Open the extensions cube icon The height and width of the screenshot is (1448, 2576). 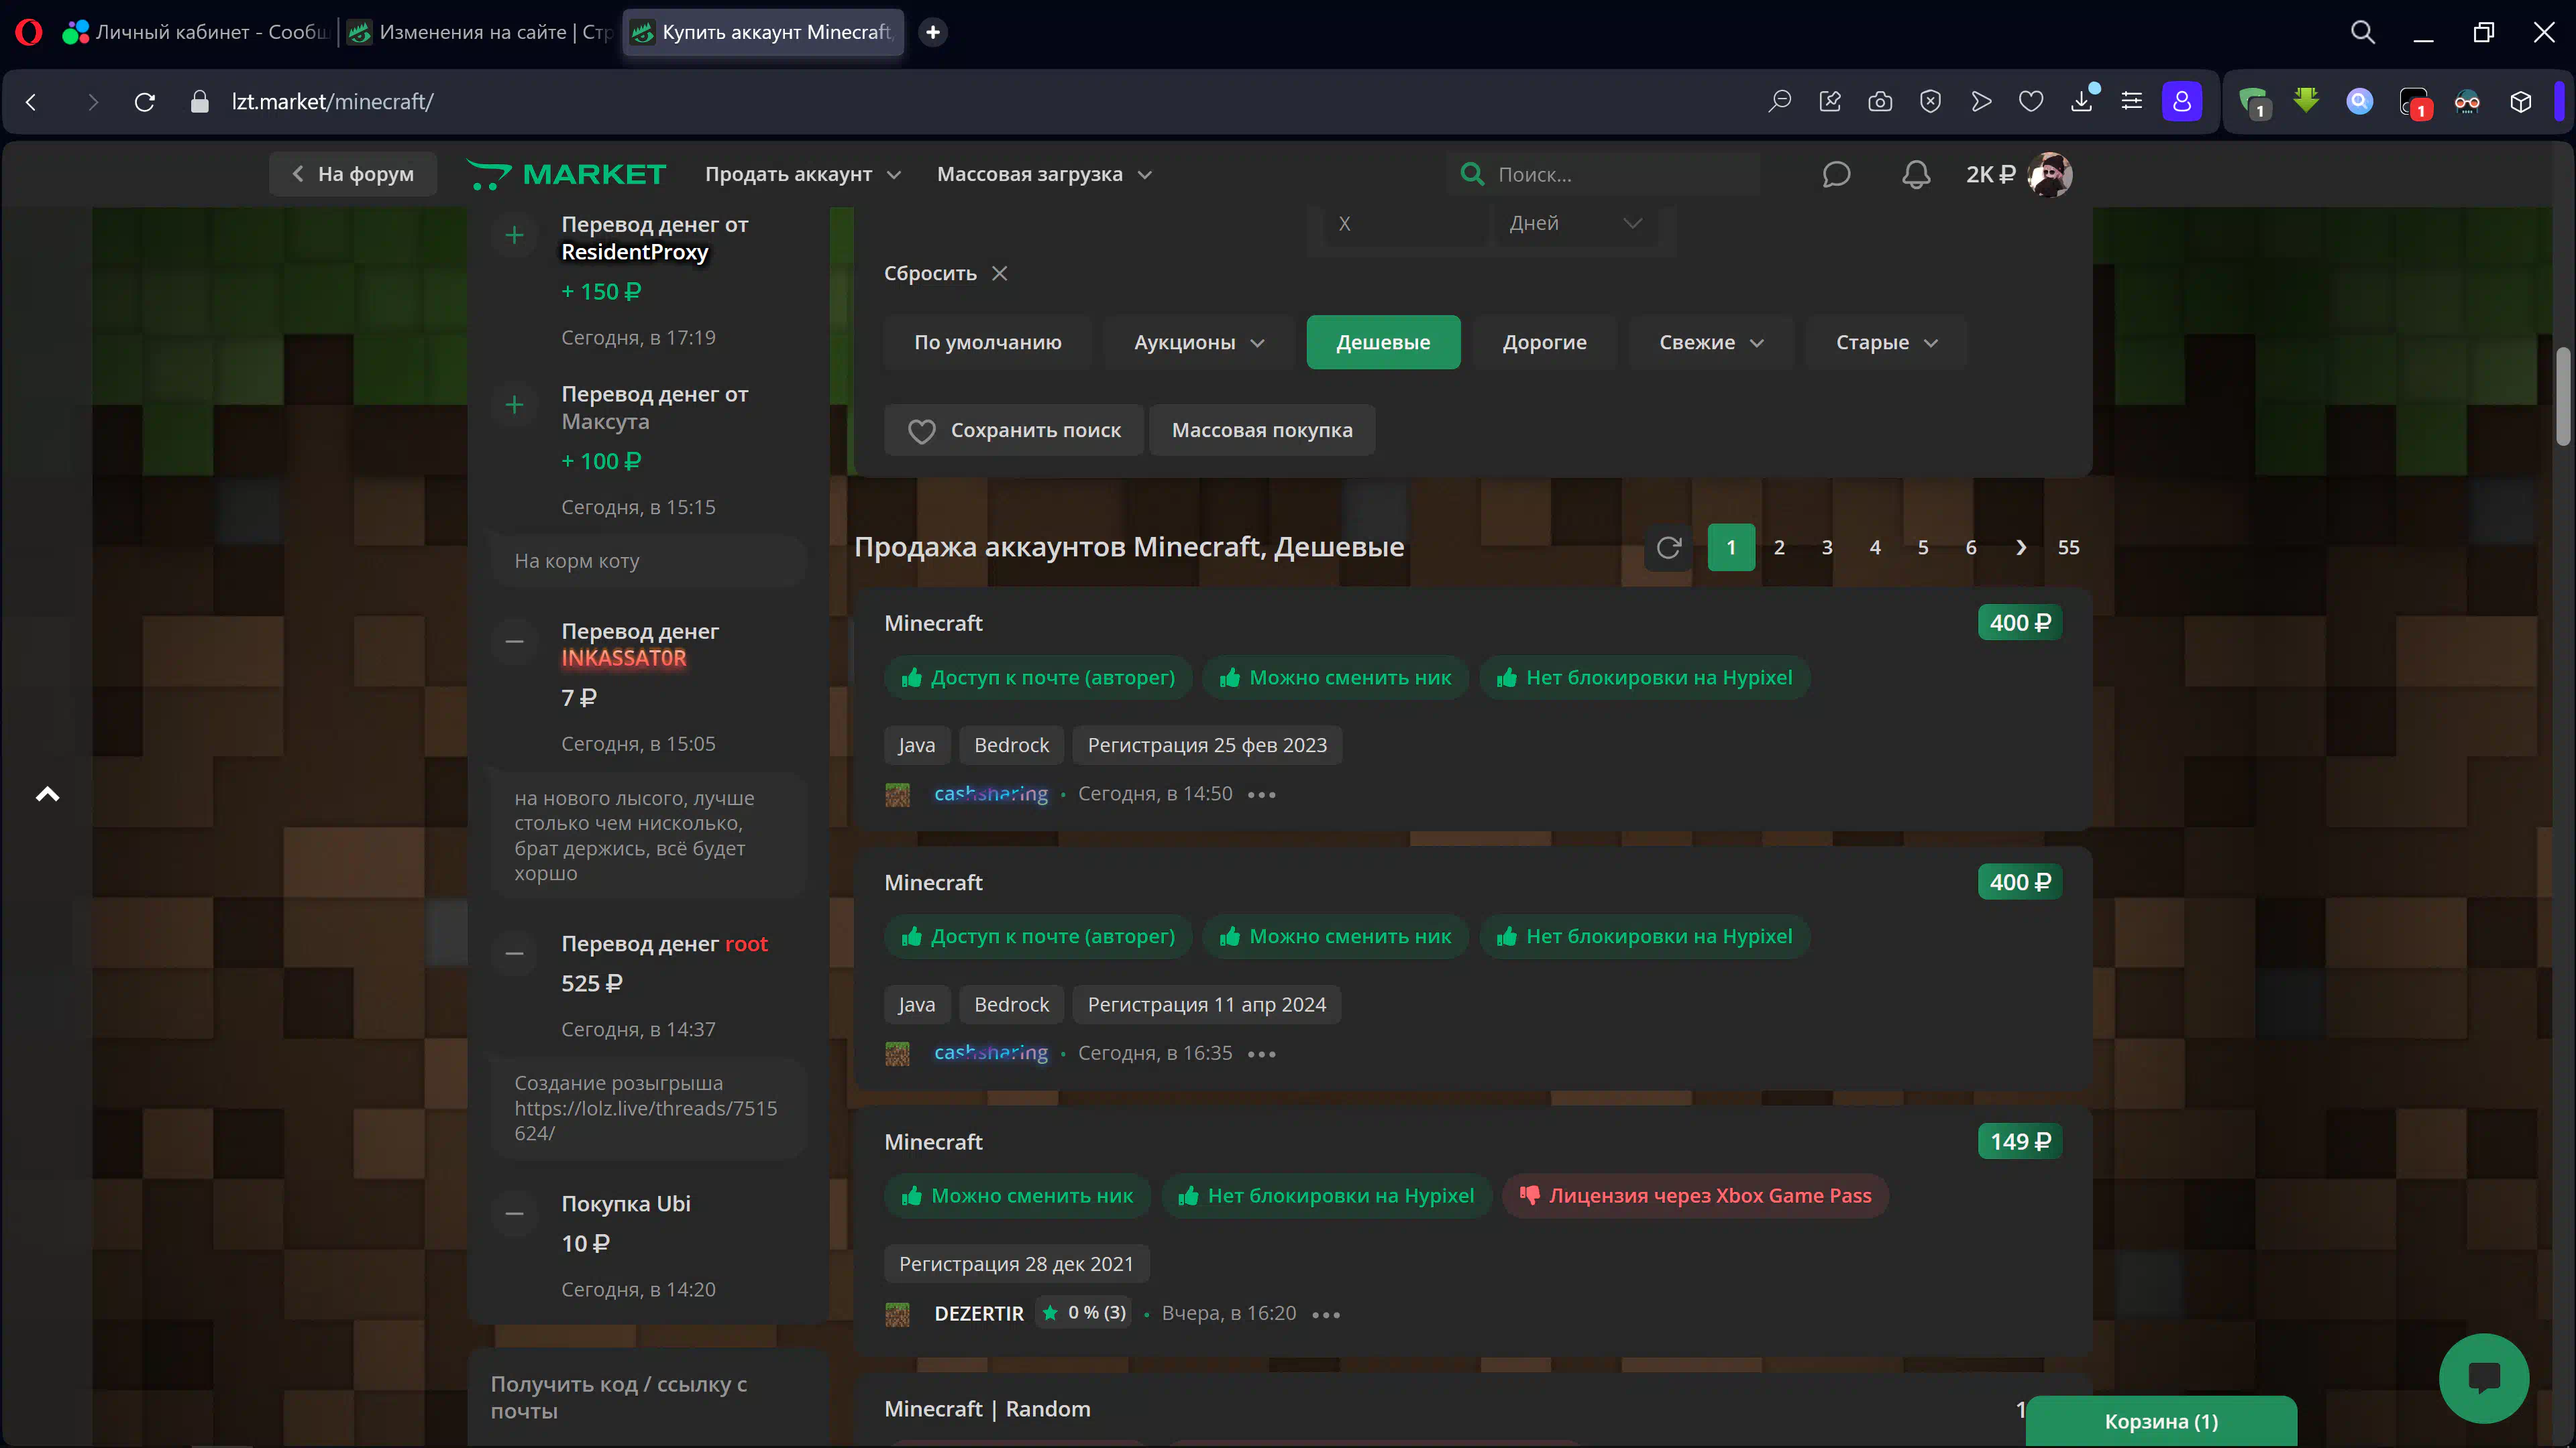click(2521, 102)
